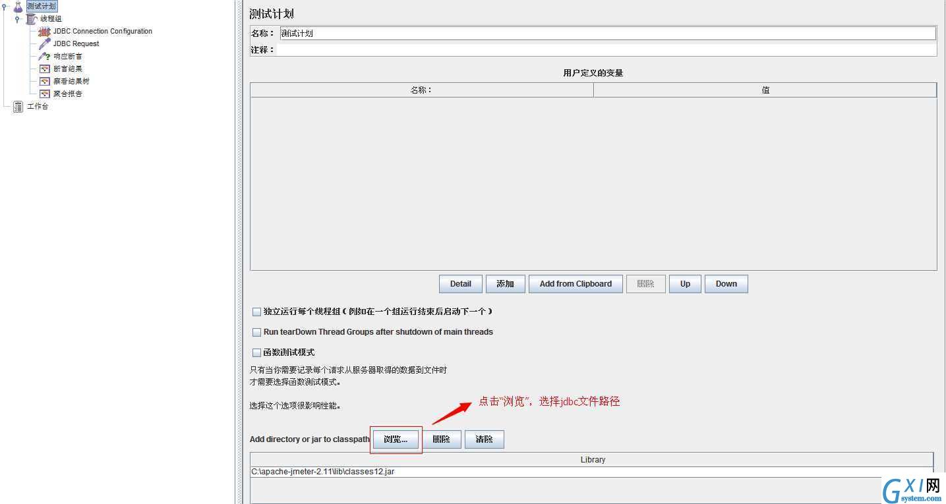
Task: Select the 线程组 thread group spool icon
Action: pos(32,19)
